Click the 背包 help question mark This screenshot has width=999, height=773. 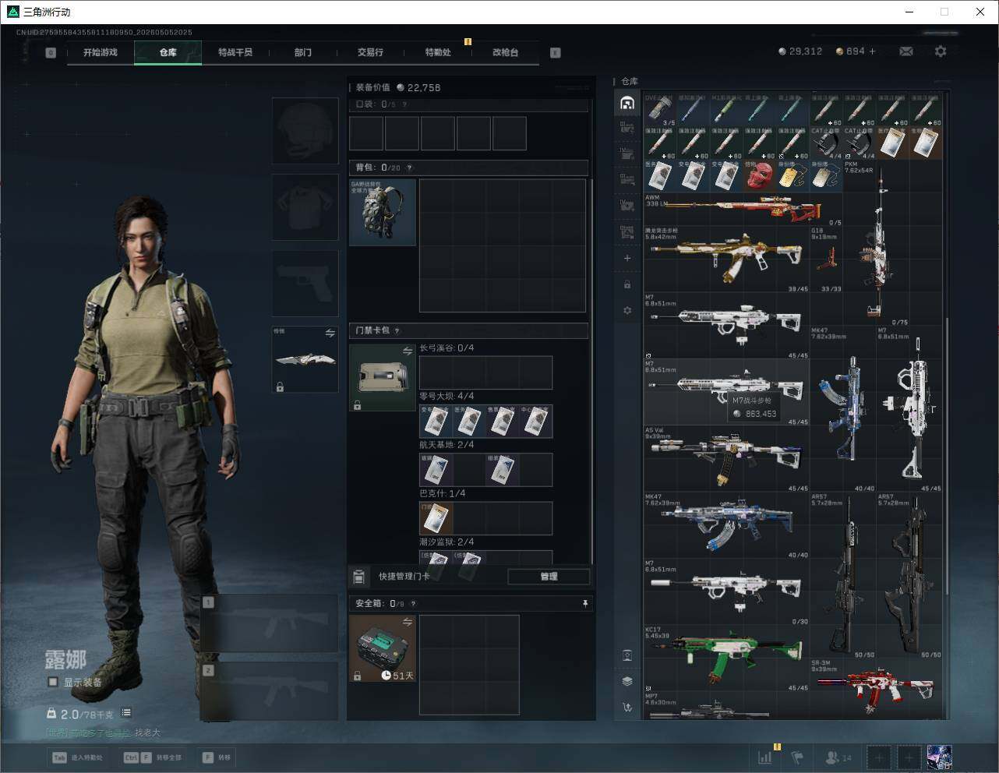tap(410, 168)
